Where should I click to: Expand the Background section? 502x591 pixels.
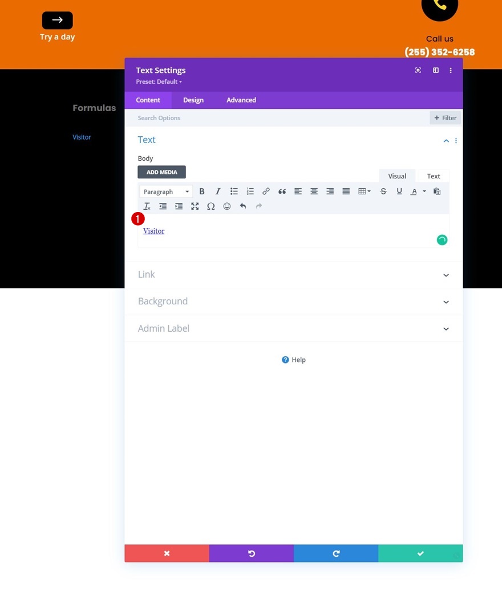pos(293,301)
